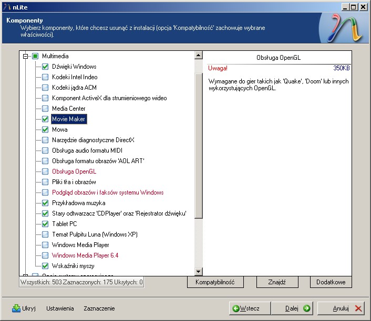This screenshot has width=371, height=321.
Task: Click the scrollbar up arrow of component list
Action: (x=198, y=55)
